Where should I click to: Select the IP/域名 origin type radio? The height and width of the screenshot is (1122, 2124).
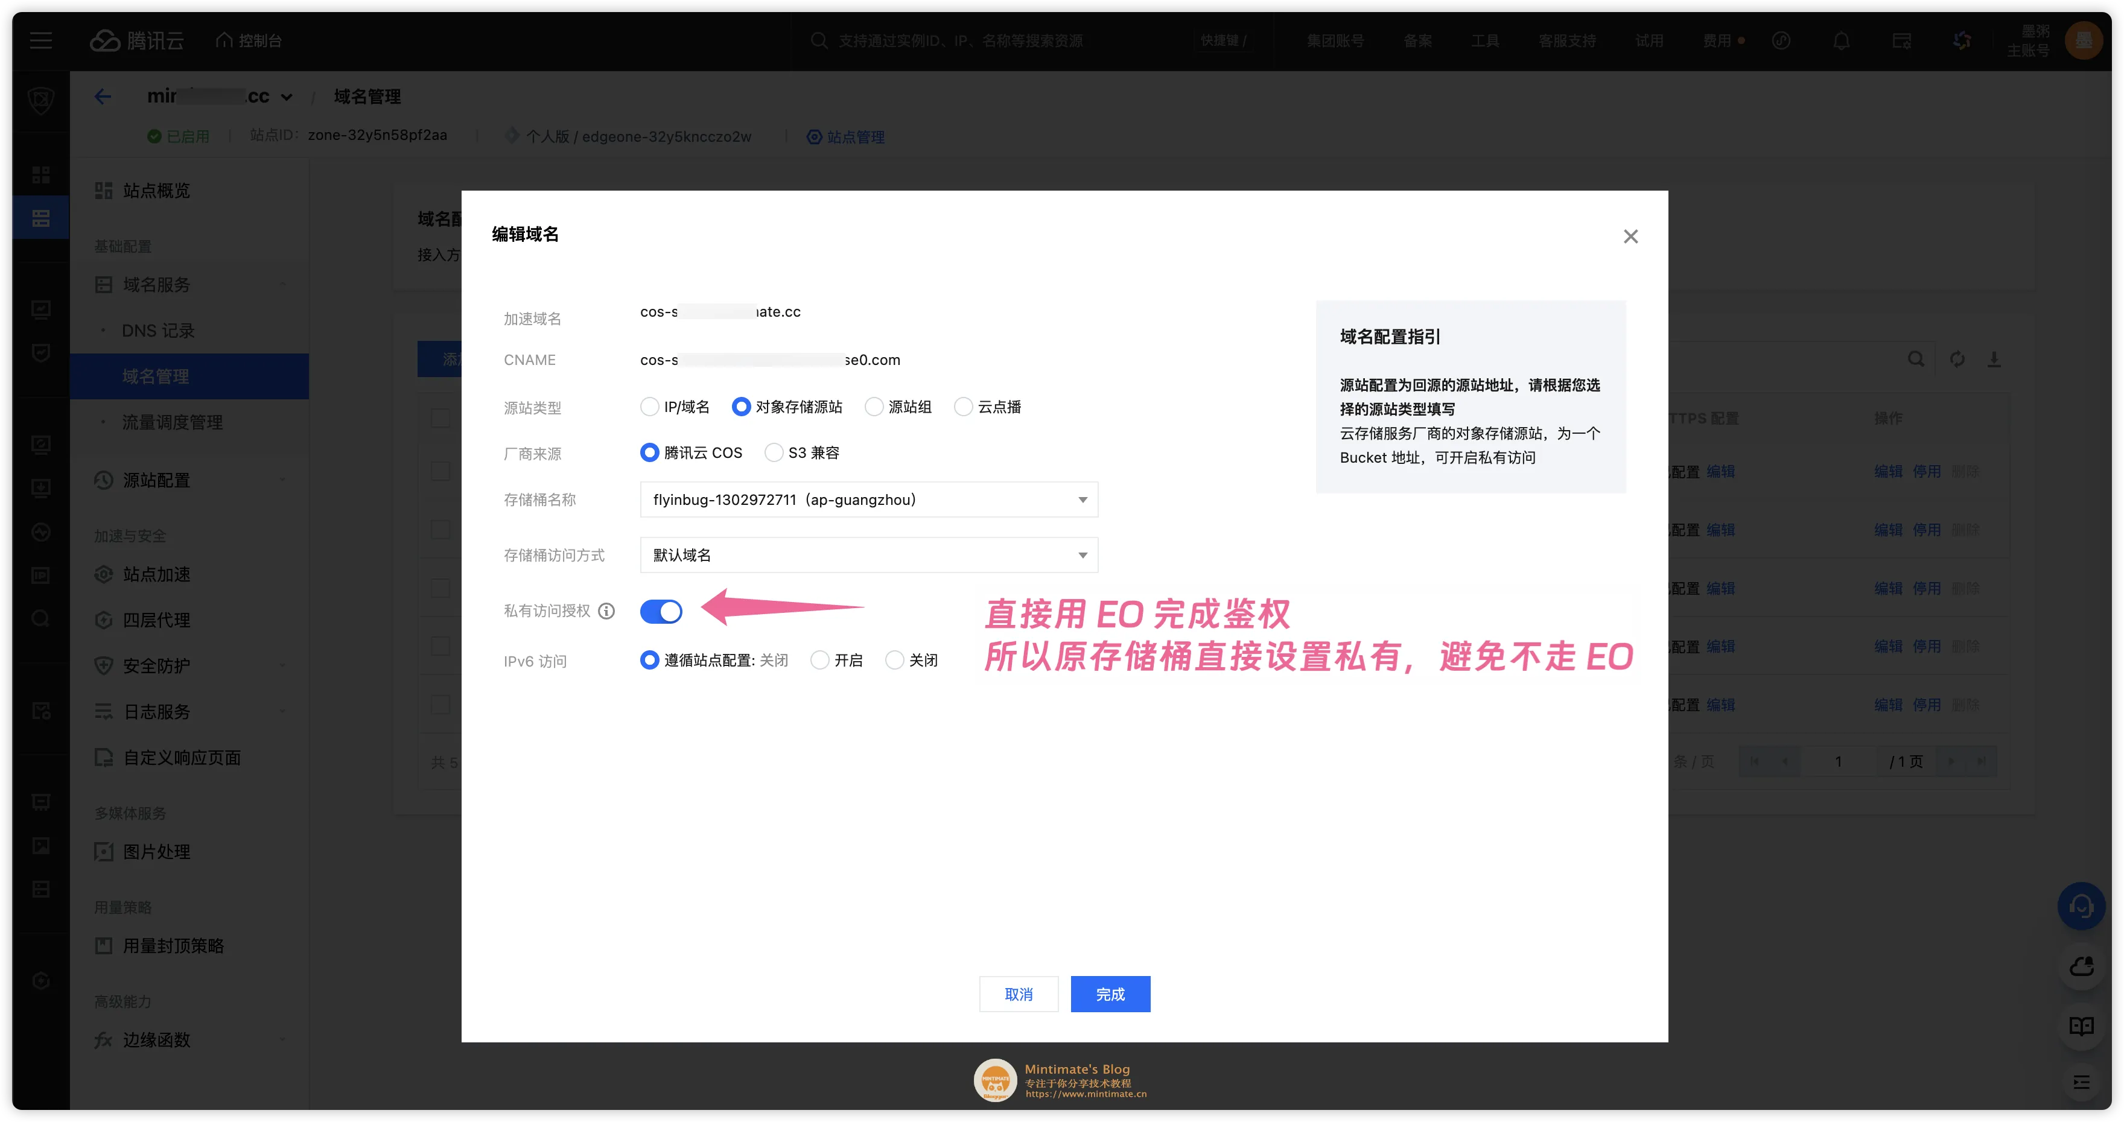649,407
